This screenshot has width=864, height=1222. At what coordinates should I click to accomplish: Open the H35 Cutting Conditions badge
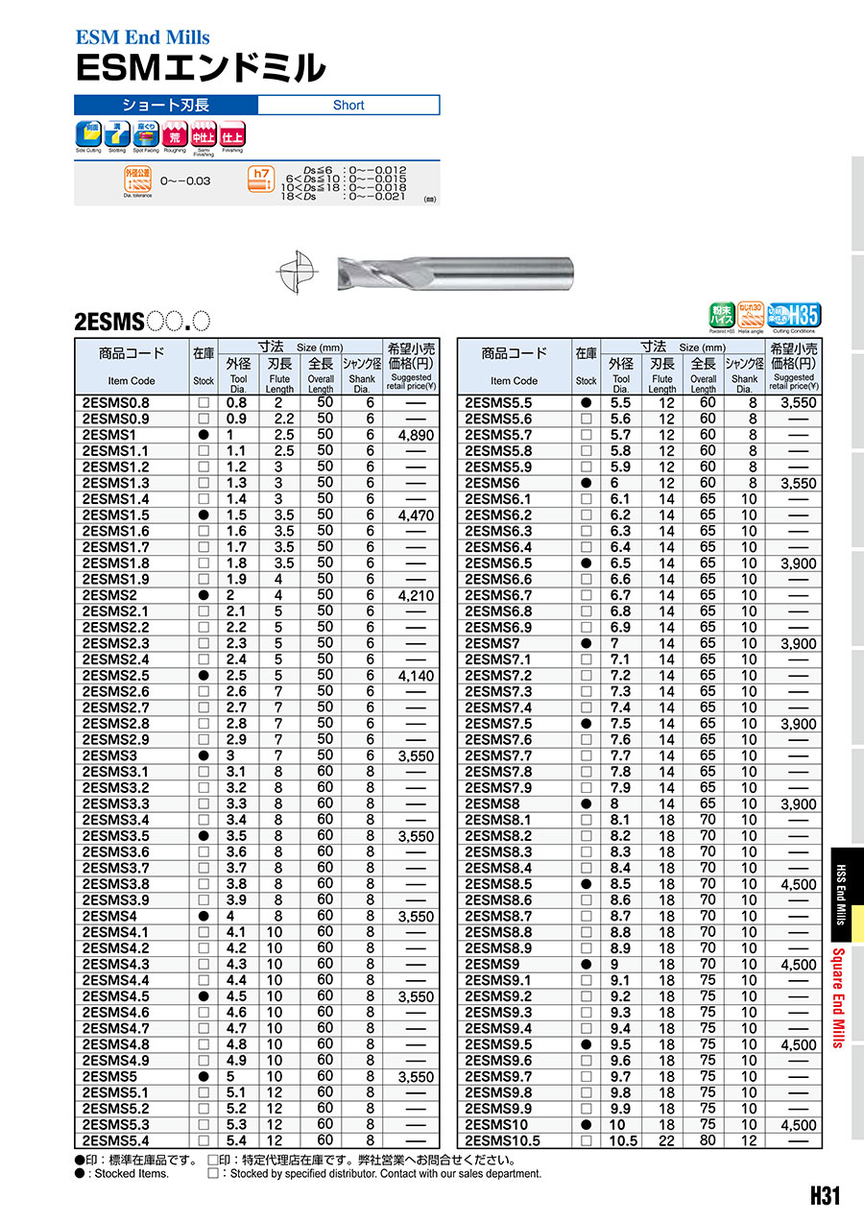(x=794, y=315)
